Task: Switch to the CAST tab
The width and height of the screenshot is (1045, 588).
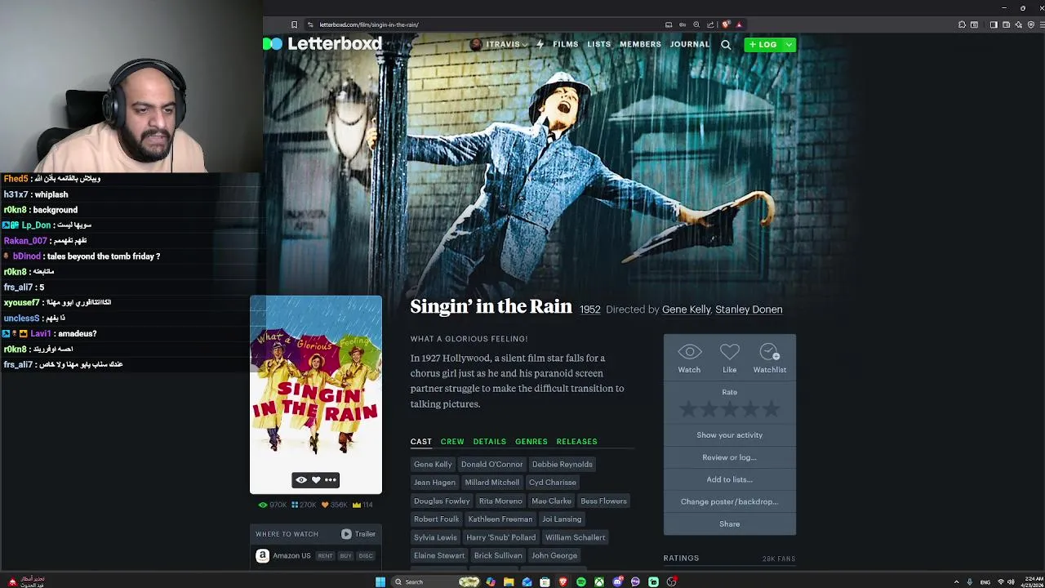Action: click(420, 442)
